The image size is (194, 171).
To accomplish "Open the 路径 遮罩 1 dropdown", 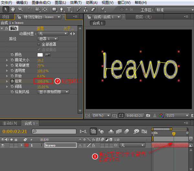I will 48,39.
